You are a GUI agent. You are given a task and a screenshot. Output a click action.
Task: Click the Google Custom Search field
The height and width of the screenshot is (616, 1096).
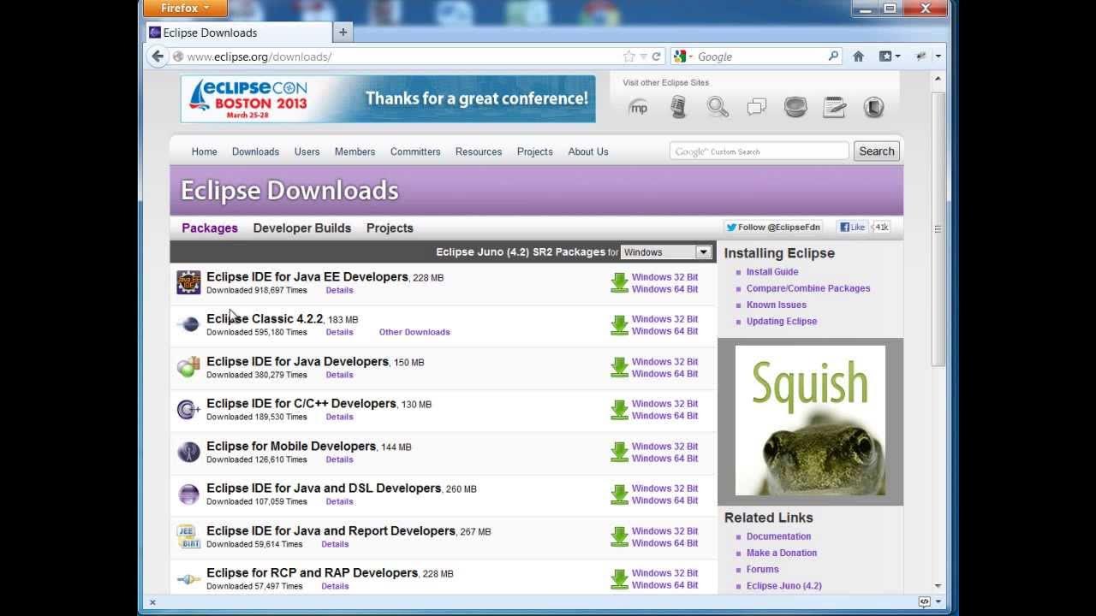pos(759,151)
